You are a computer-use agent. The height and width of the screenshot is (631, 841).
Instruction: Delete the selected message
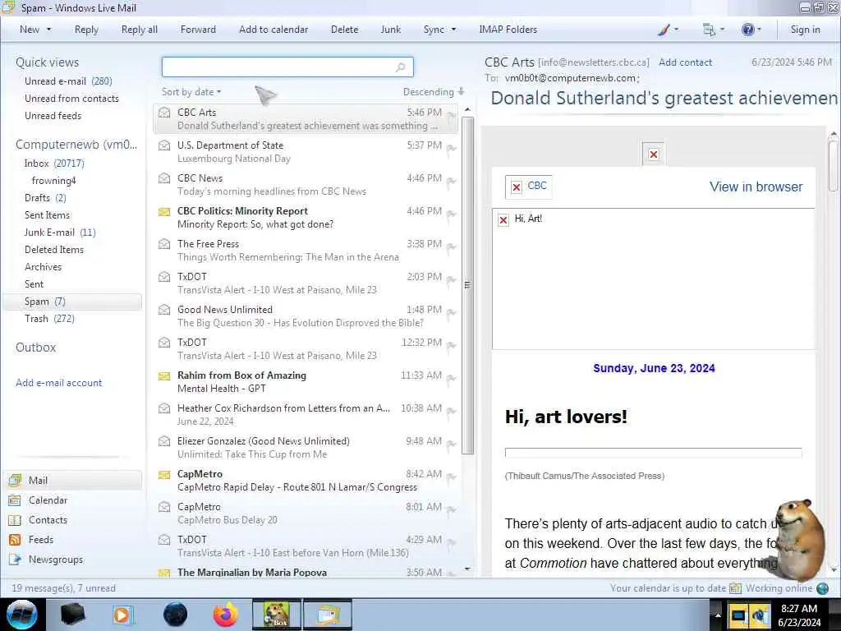pyautogui.click(x=344, y=30)
